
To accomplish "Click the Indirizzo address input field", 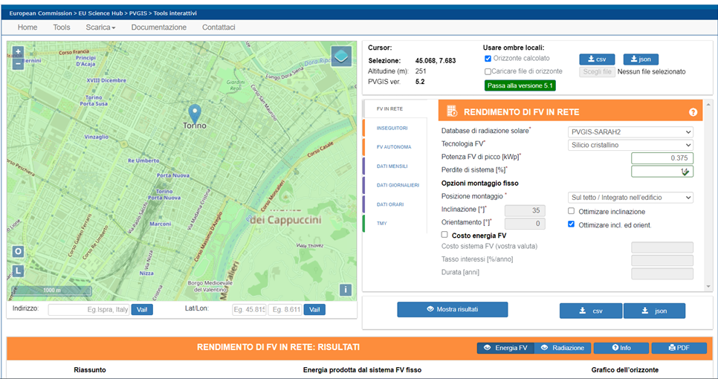I will pyautogui.click(x=89, y=310).
